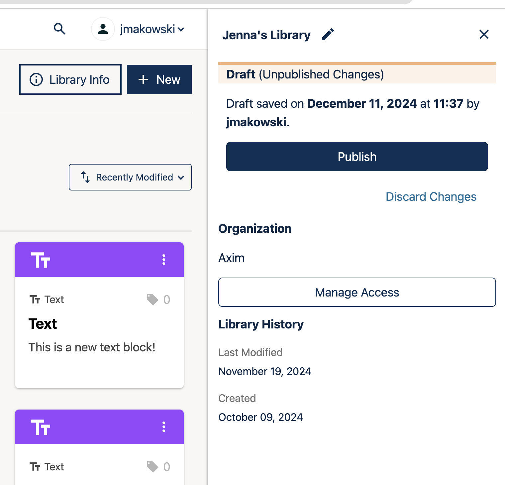Image resolution: width=505 pixels, height=485 pixels.
Task: Click the tag icon on the second text card
Action: click(x=152, y=466)
